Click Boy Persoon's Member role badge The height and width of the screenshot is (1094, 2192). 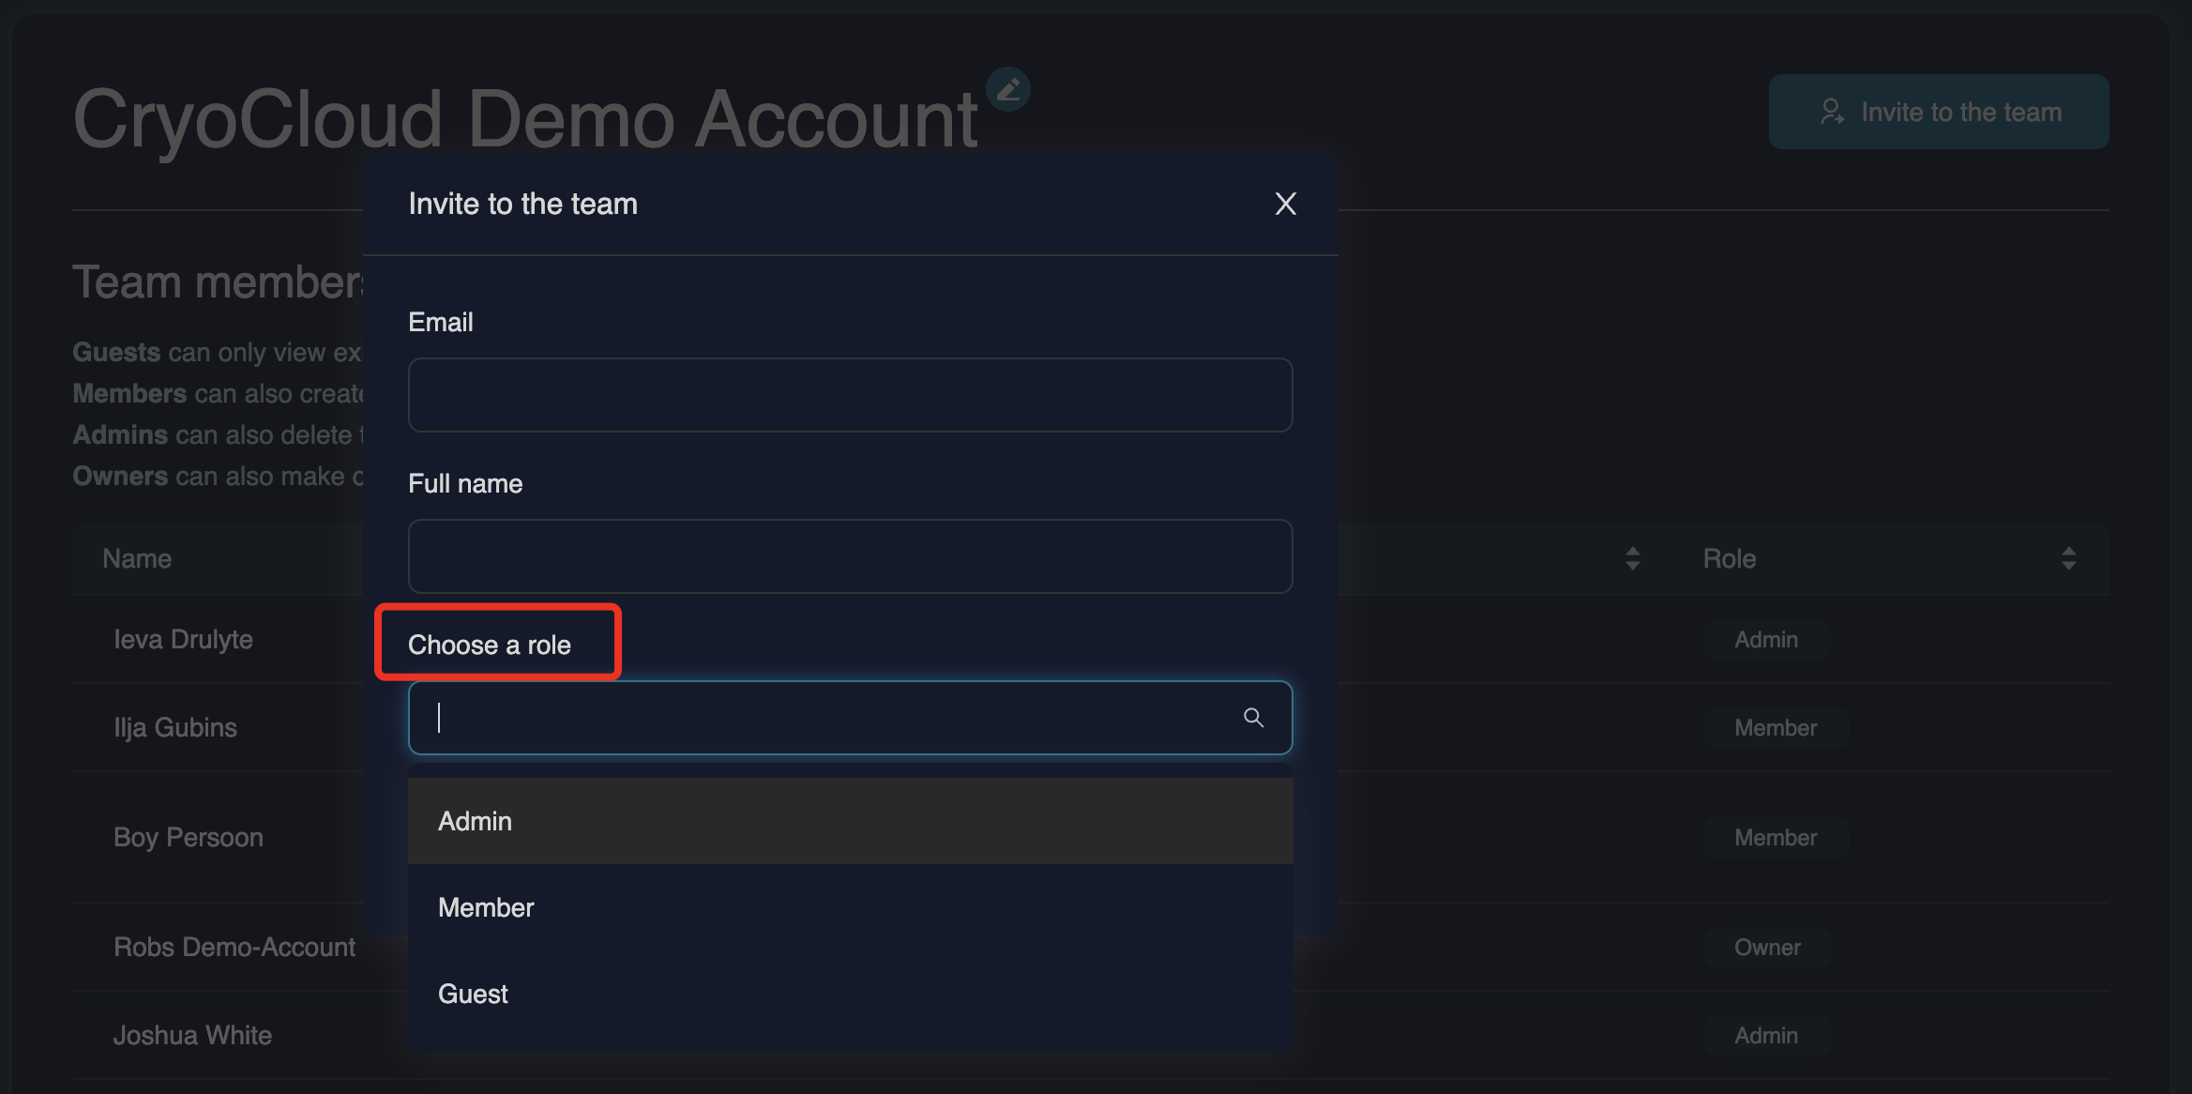tap(1775, 838)
